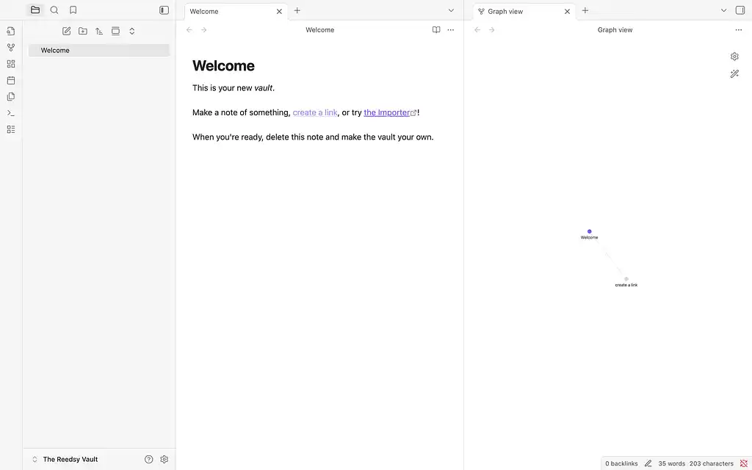Create a new note icon

click(x=67, y=31)
